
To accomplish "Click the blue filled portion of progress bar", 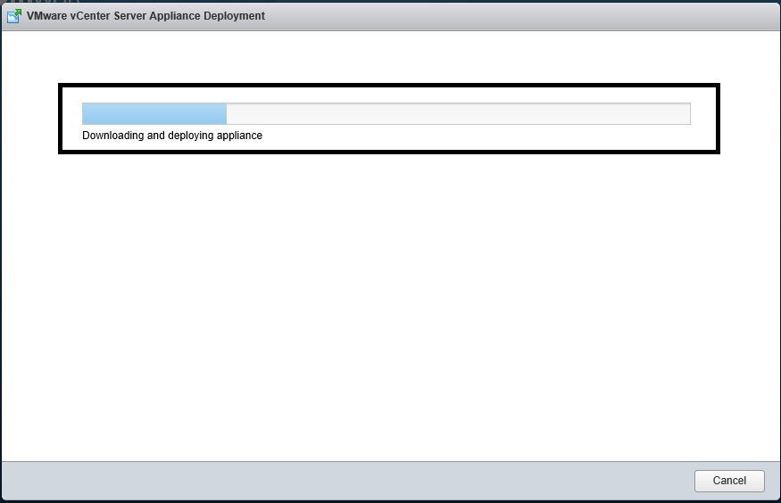I will click(x=154, y=113).
